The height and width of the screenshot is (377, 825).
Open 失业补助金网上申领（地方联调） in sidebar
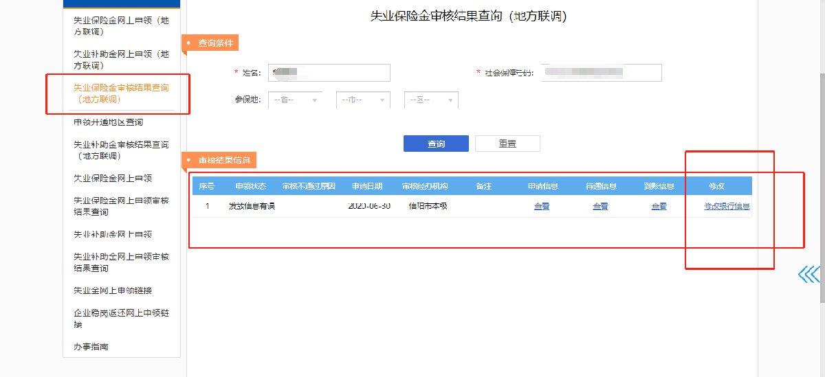click(x=121, y=60)
